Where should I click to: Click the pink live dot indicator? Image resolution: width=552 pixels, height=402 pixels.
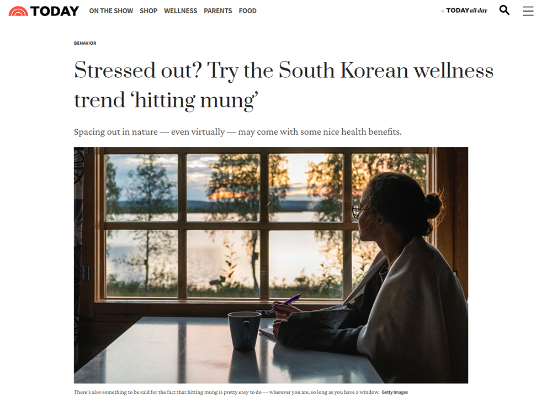click(443, 11)
